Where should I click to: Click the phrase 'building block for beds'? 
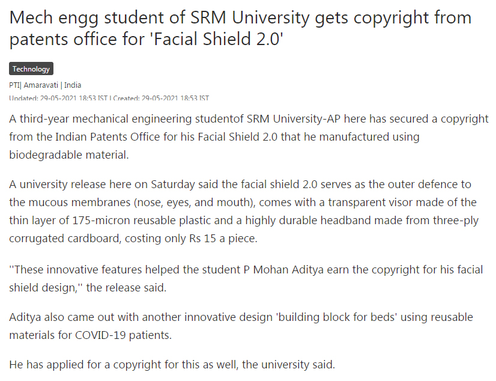pyautogui.click(x=333, y=317)
